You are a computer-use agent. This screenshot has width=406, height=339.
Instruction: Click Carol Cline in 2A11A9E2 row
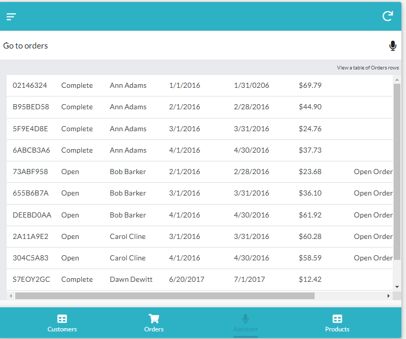point(128,236)
